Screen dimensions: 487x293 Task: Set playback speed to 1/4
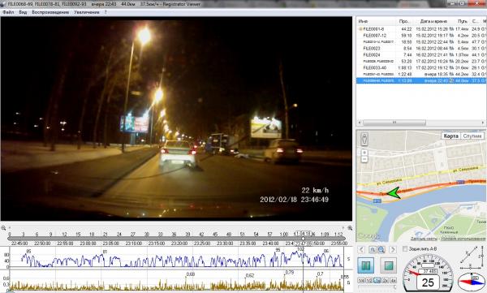click(361, 280)
